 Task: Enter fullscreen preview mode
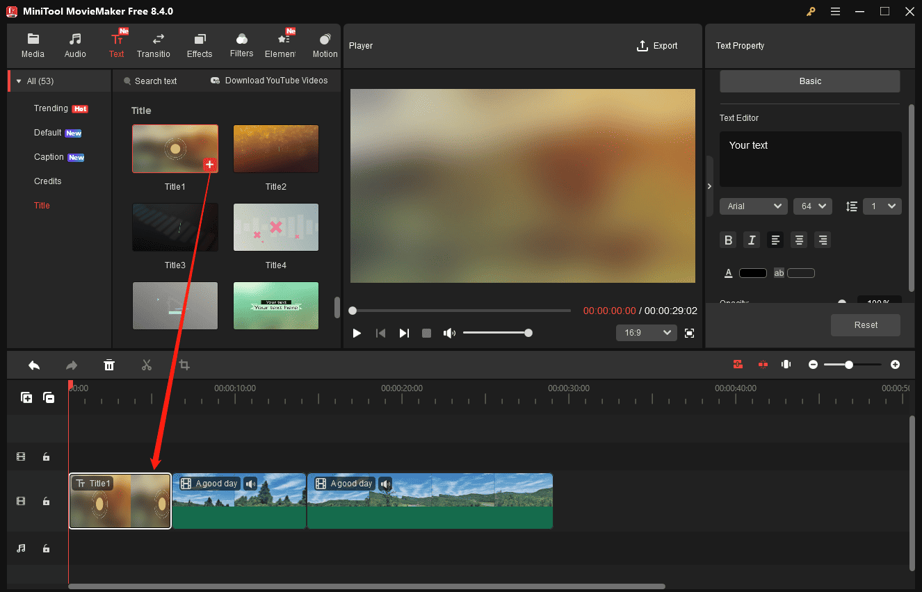click(x=689, y=334)
